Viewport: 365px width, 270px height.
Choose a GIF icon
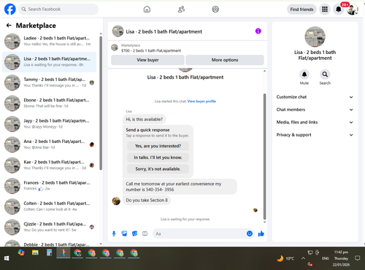click(145, 234)
